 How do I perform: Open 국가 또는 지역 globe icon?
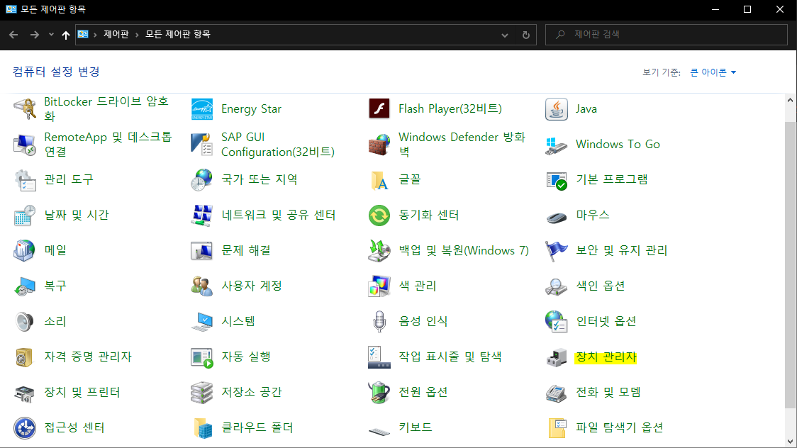pyautogui.click(x=202, y=180)
